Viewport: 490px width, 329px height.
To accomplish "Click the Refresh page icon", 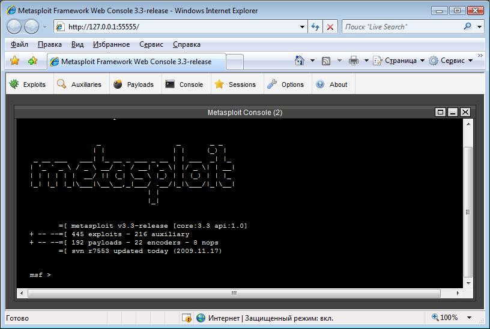I will [315, 27].
